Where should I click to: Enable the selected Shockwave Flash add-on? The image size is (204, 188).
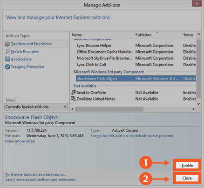pyautogui.click(x=187, y=165)
